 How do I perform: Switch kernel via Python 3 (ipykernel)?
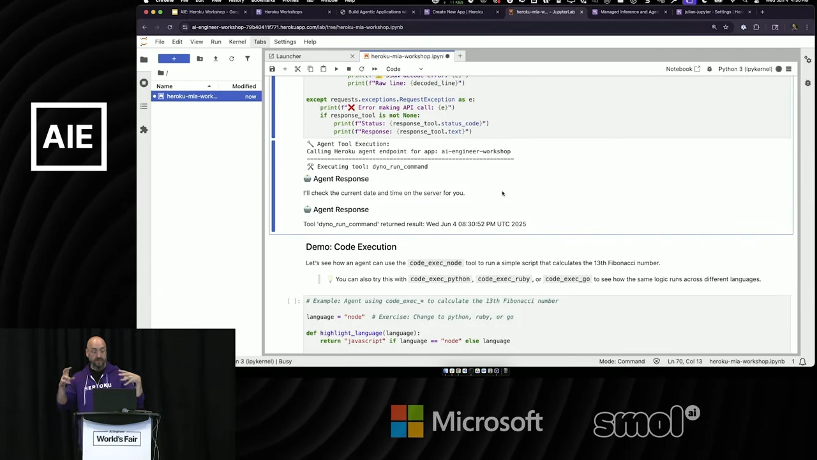[745, 69]
